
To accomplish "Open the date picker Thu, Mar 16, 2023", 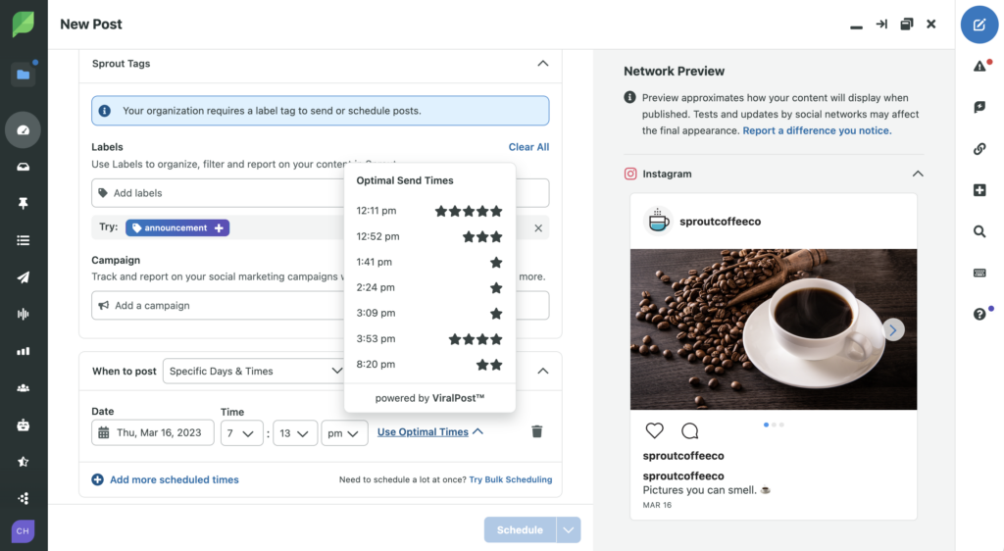I will (x=152, y=433).
